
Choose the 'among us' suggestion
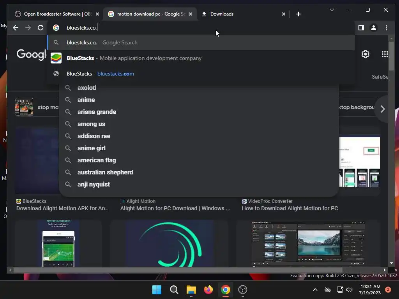point(198,124)
